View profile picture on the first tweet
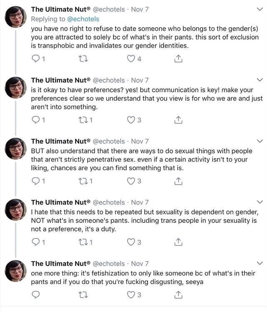This screenshot has width=267, height=312. (15, 17)
